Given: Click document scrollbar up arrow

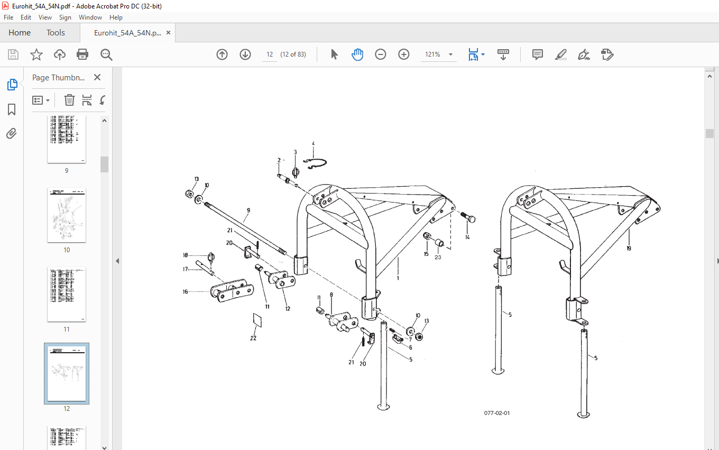Looking at the screenshot, I should pyautogui.click(x=710, y=76).
